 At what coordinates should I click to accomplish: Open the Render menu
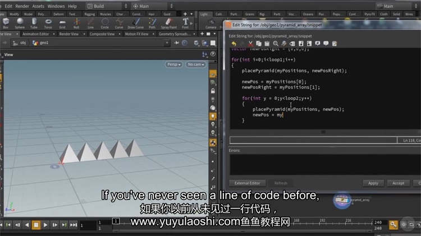click(22, 6)
